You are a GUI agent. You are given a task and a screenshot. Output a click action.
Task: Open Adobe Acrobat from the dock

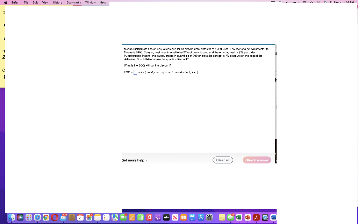pyautogui.click(x=256, y=217)
